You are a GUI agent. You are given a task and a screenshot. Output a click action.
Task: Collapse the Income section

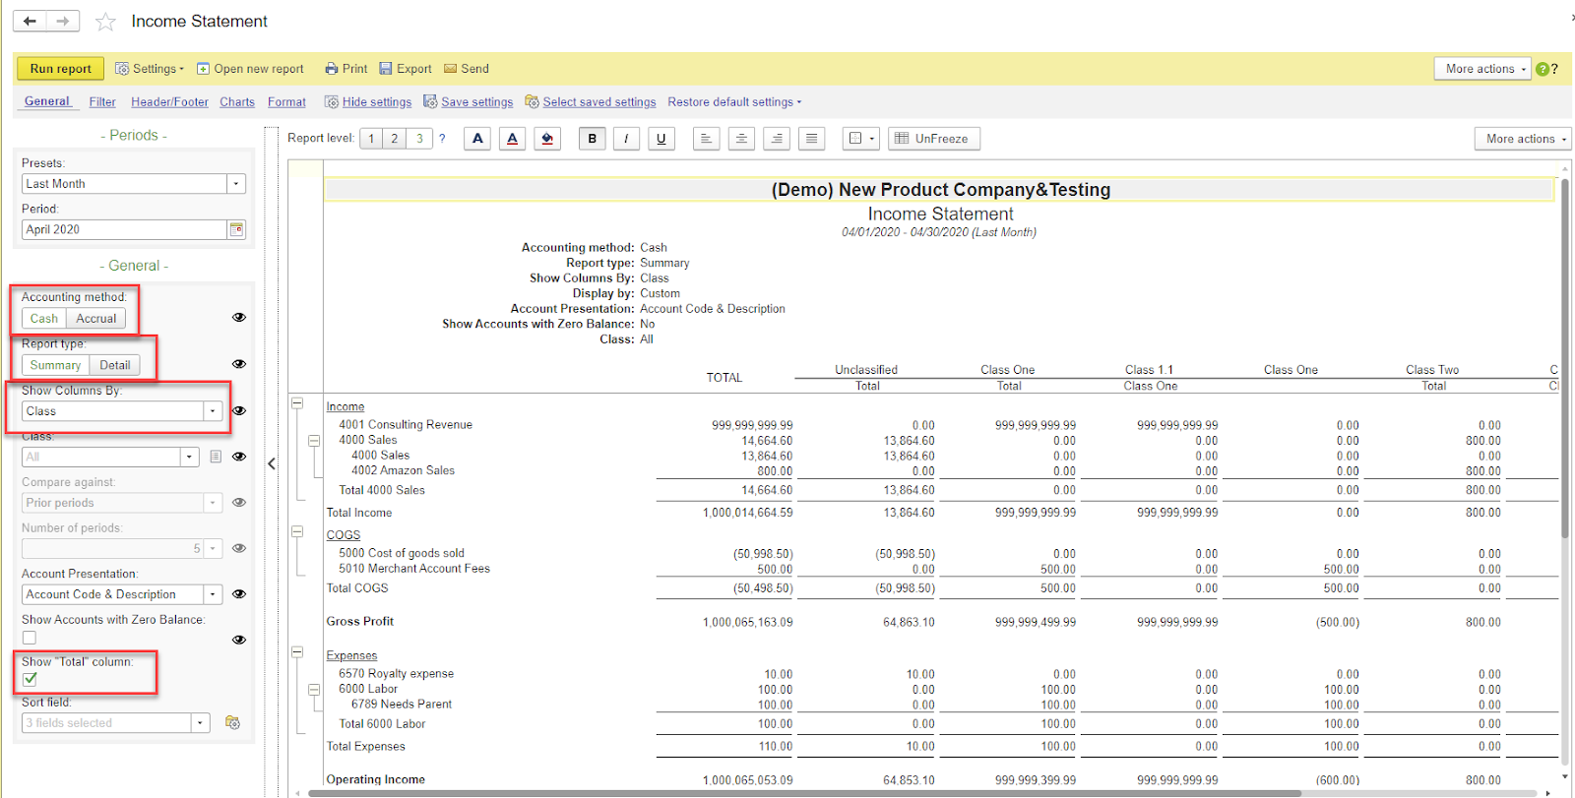(x=297, y=403)
